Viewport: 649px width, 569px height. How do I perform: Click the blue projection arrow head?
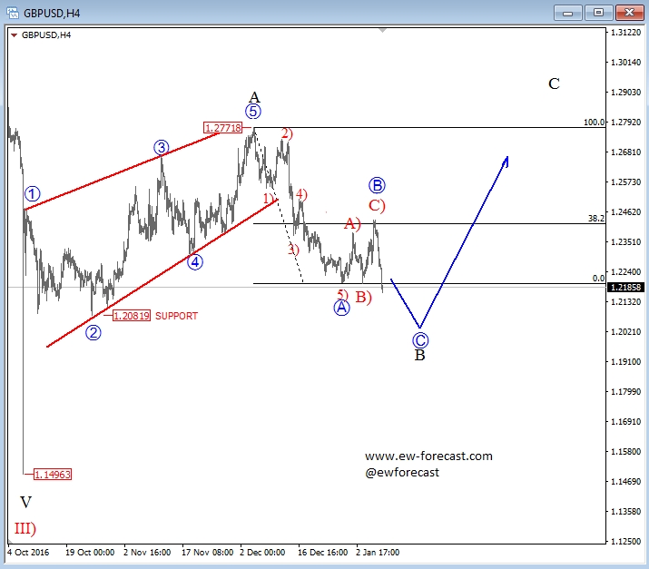click(x=506, y=162)
